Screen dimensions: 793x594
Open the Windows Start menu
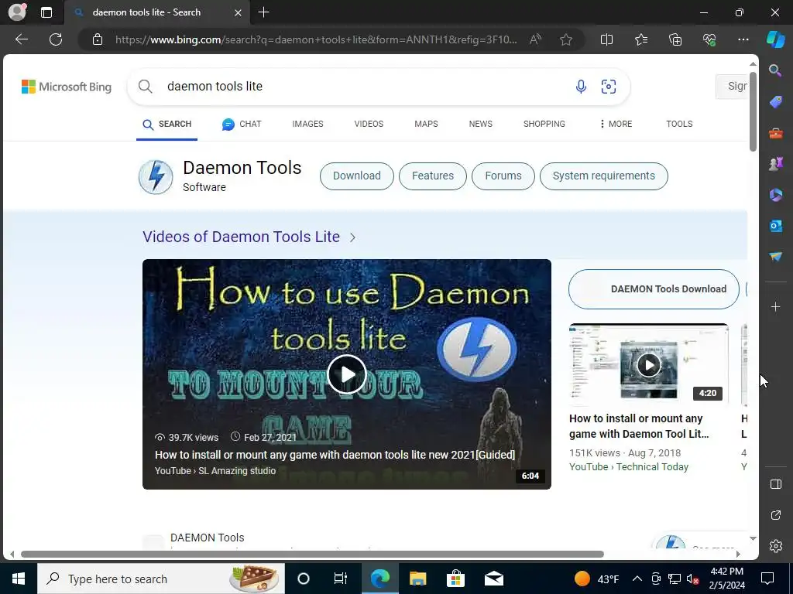click(x=19, y=579)
